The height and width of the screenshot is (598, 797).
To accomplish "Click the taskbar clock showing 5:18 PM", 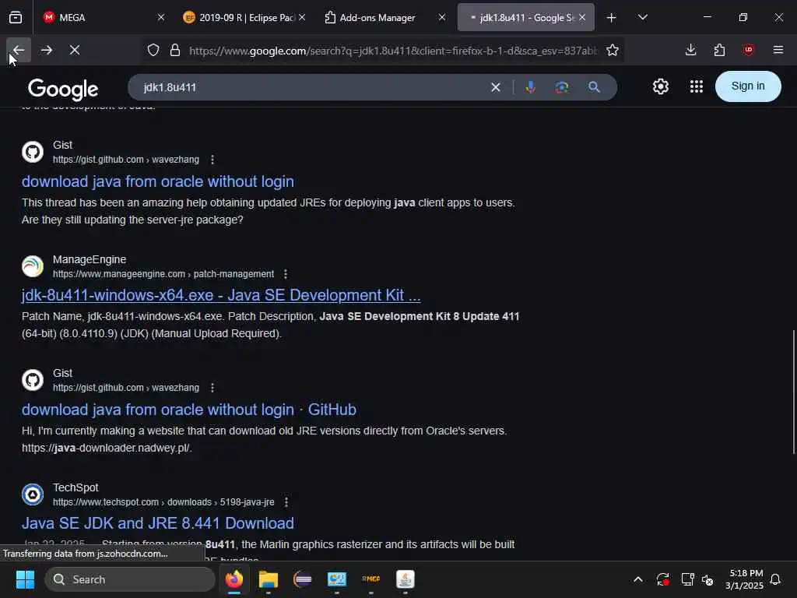I will pyautogui.click(x=744, y=579).
